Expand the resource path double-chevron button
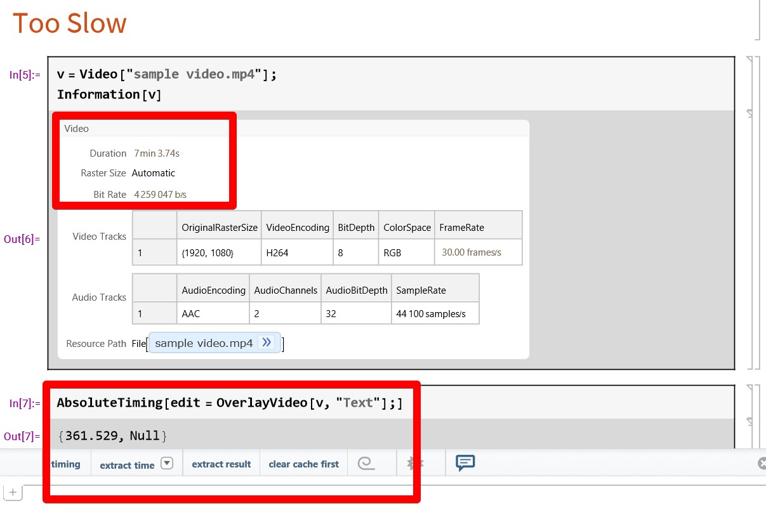766x522 pixels. coord(267,343)
